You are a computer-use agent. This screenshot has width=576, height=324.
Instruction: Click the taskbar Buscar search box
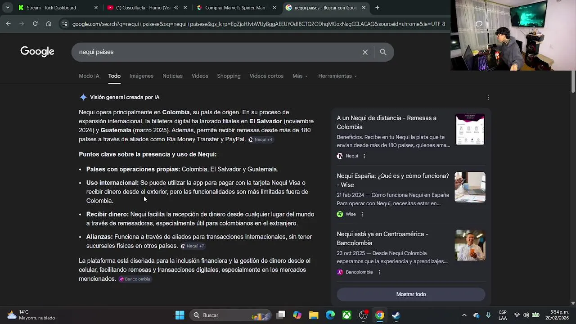tap(230, 315)
